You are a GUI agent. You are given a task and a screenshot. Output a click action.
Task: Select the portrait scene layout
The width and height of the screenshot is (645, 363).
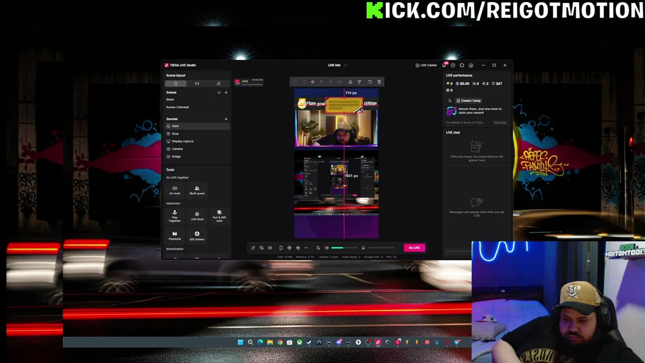175,84
